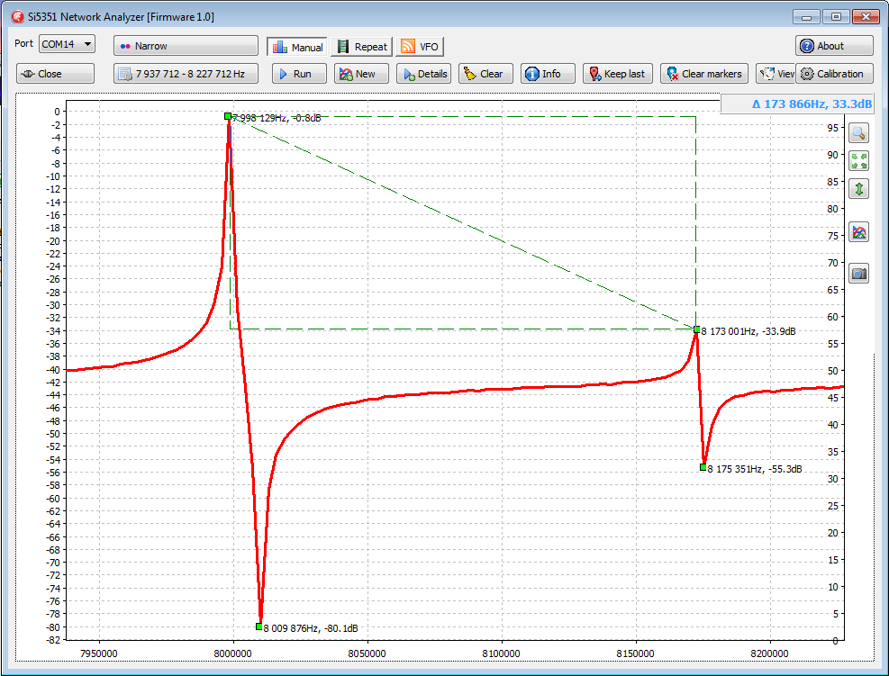The height and width of the screenshot is (676, 889).
Task: Open the 7 937 712 - 8 227 712 Hz range selector
Action: [x=186, y=74]
